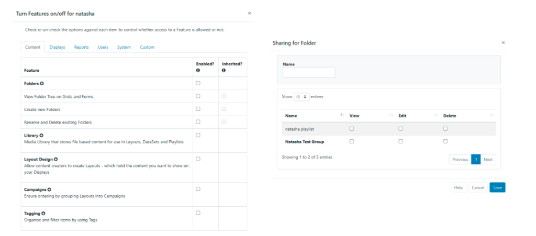Open the Reports tab

tap(81, 47)
